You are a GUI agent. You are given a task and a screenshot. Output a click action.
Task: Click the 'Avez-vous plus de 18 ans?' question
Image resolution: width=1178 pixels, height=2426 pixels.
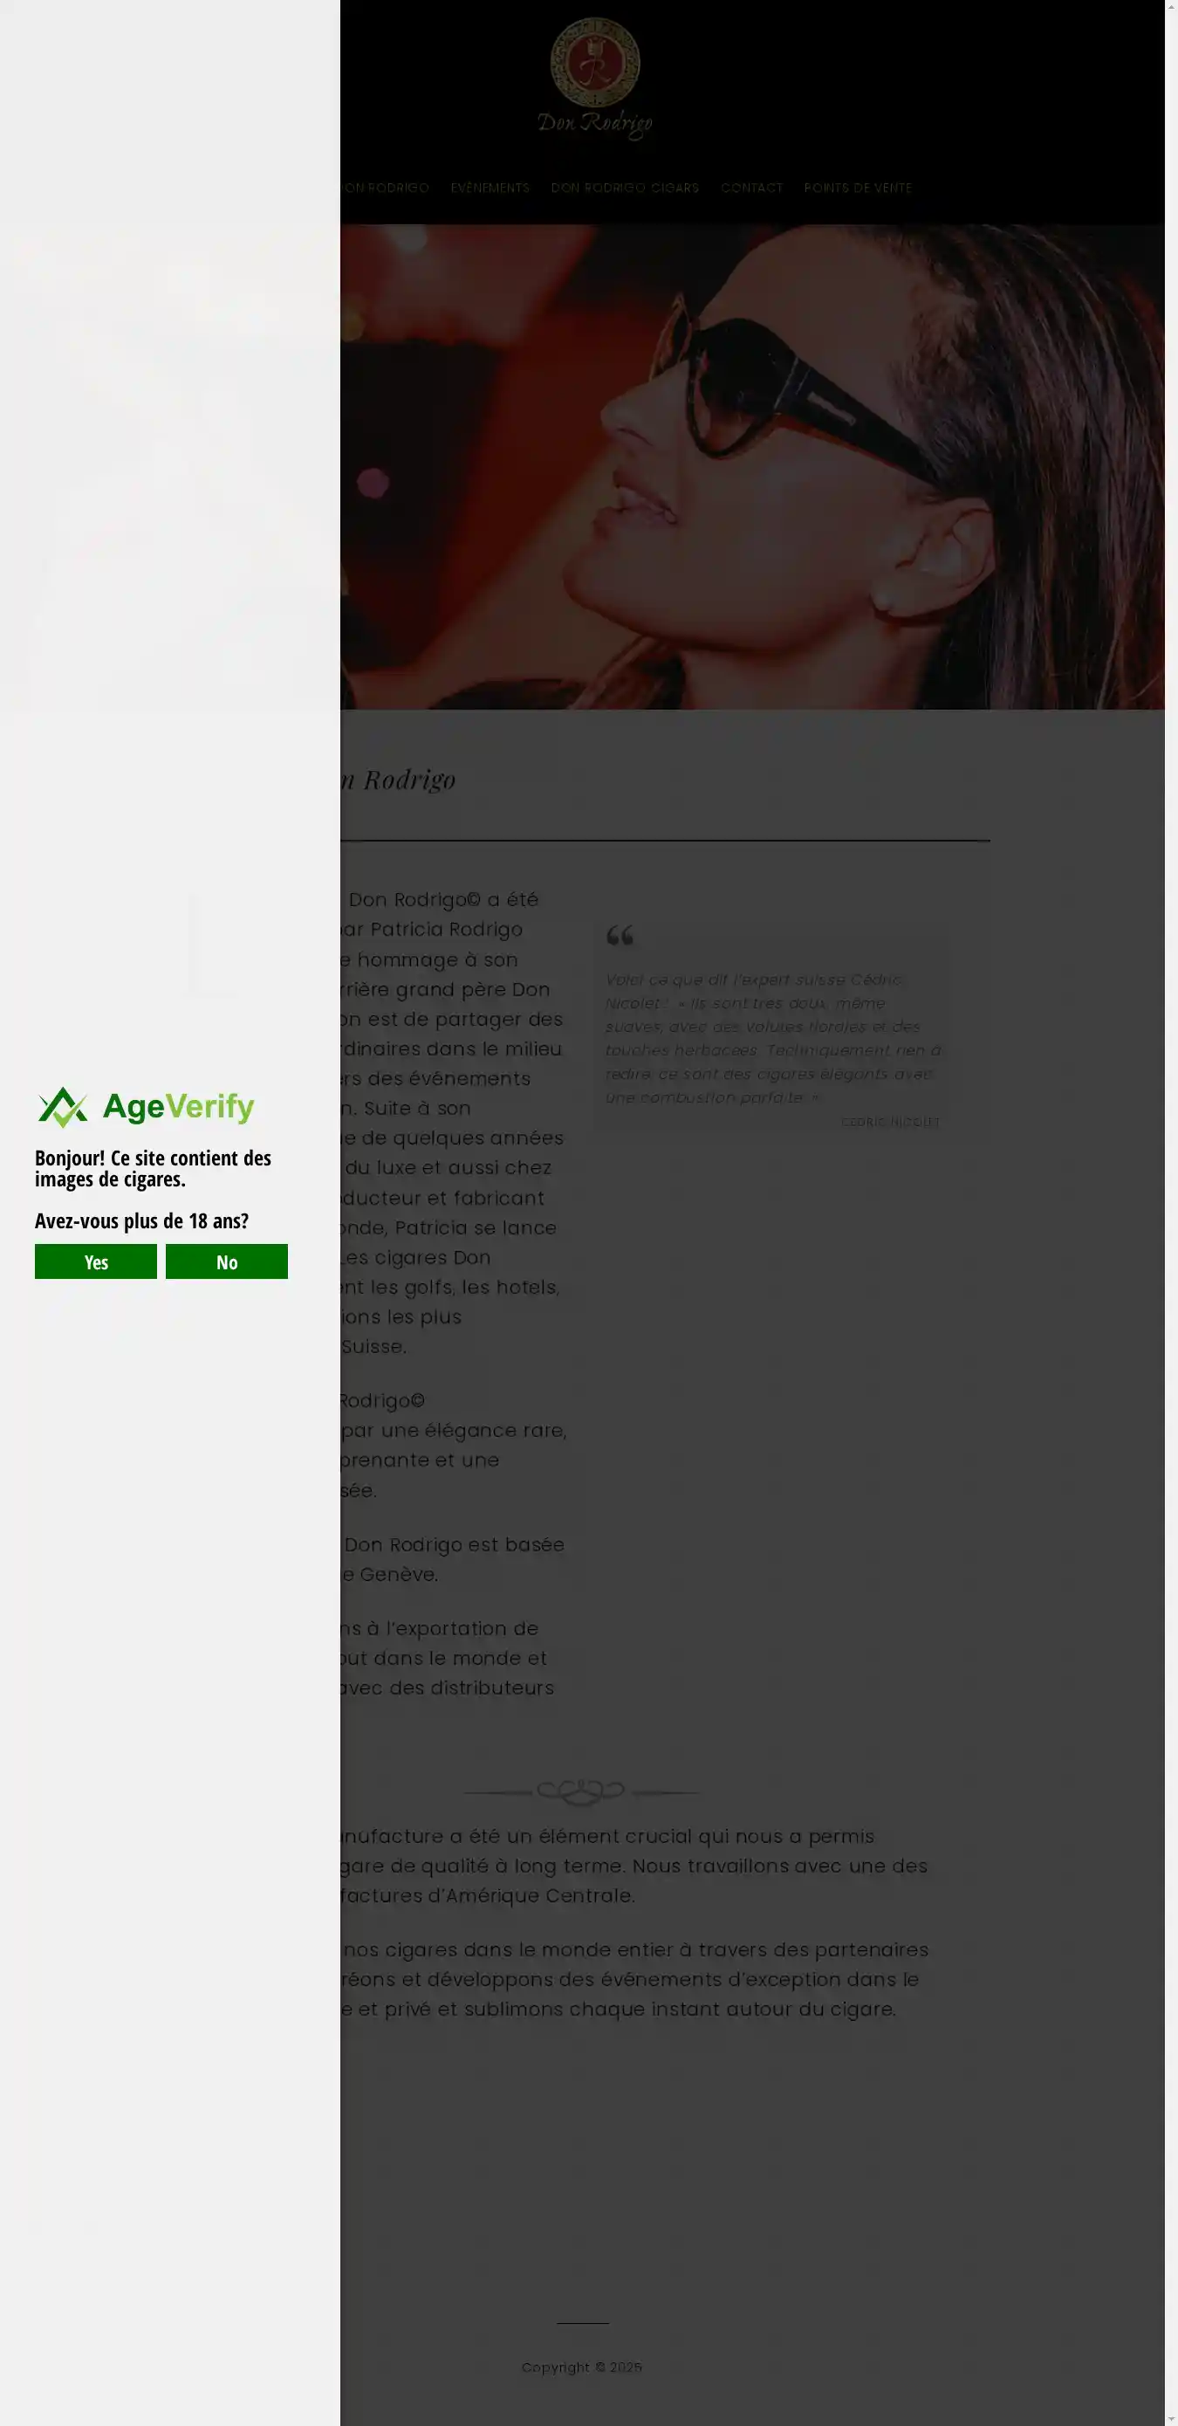tap(141, 1220)
